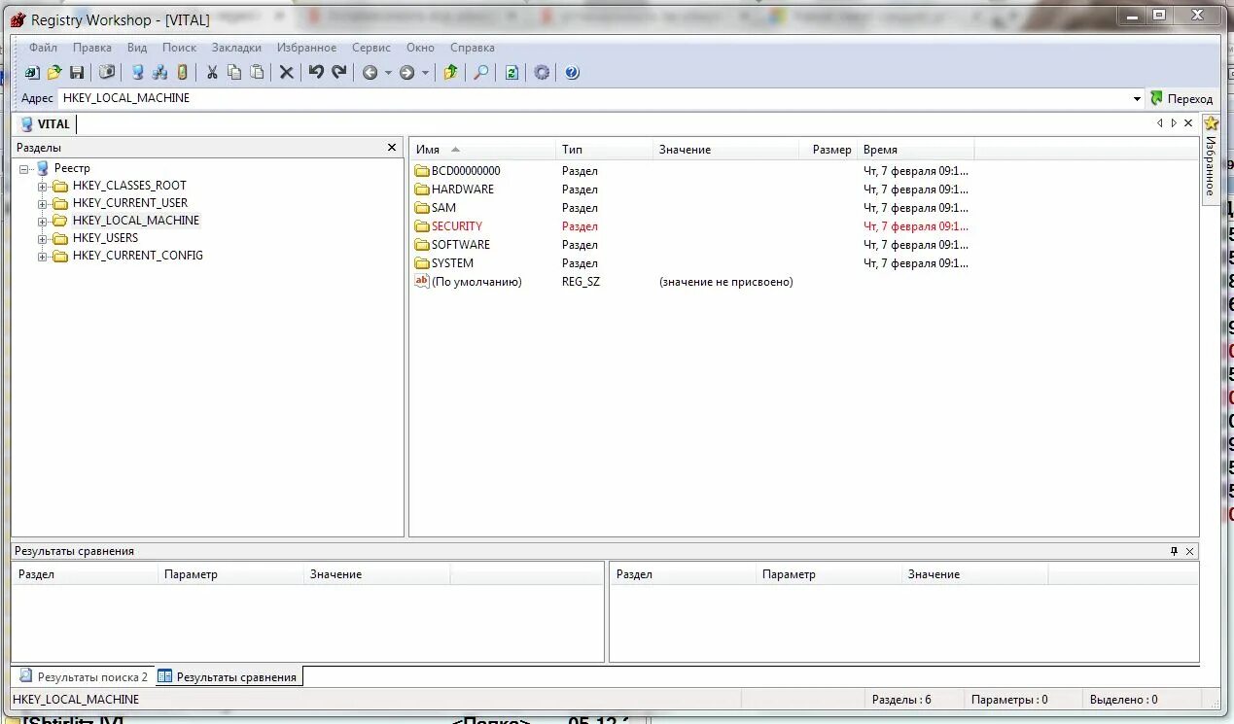The width and height of the screenshot is (1234, 724).
Task: Expand the HKEY_USERS tree node
Action: [x=43, y=238]
